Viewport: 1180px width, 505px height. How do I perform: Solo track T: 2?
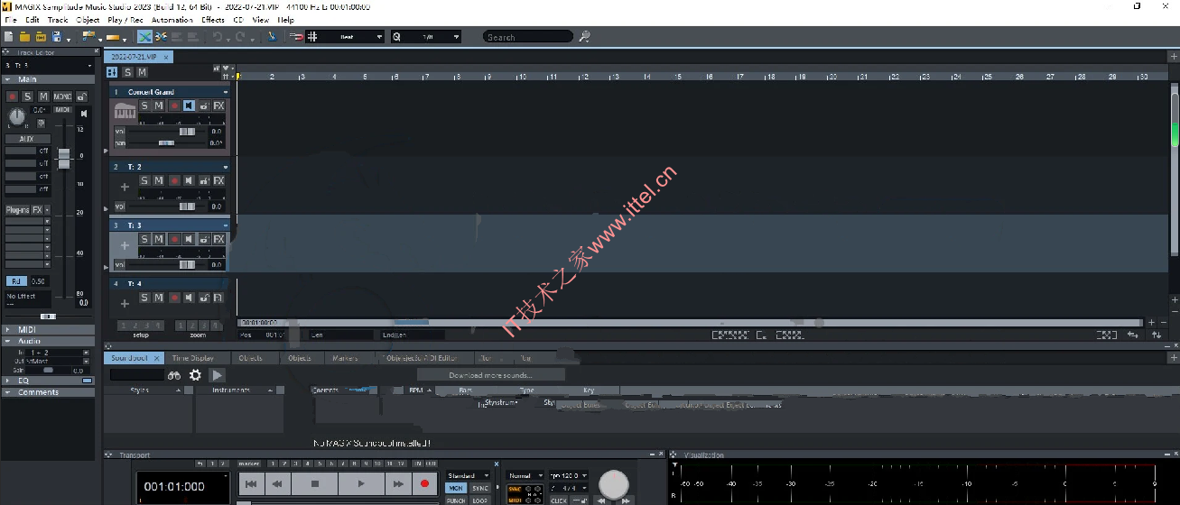click(144, 181)
